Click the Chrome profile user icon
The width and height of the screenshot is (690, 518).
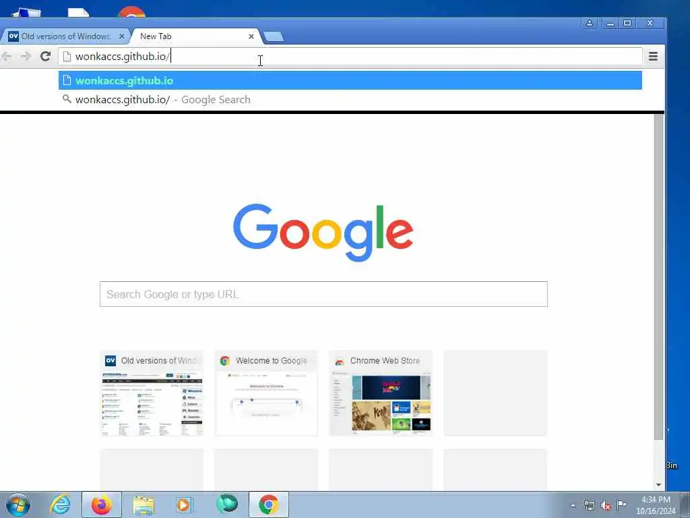coord(589,23)
